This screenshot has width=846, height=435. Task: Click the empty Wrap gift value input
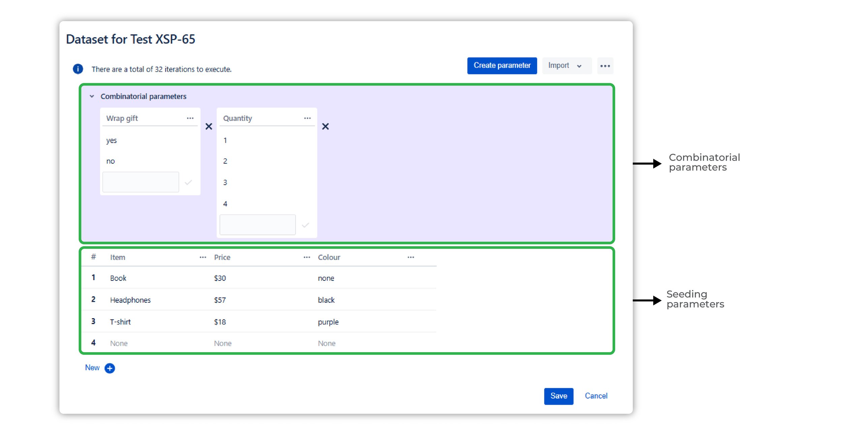pos(140,182)
